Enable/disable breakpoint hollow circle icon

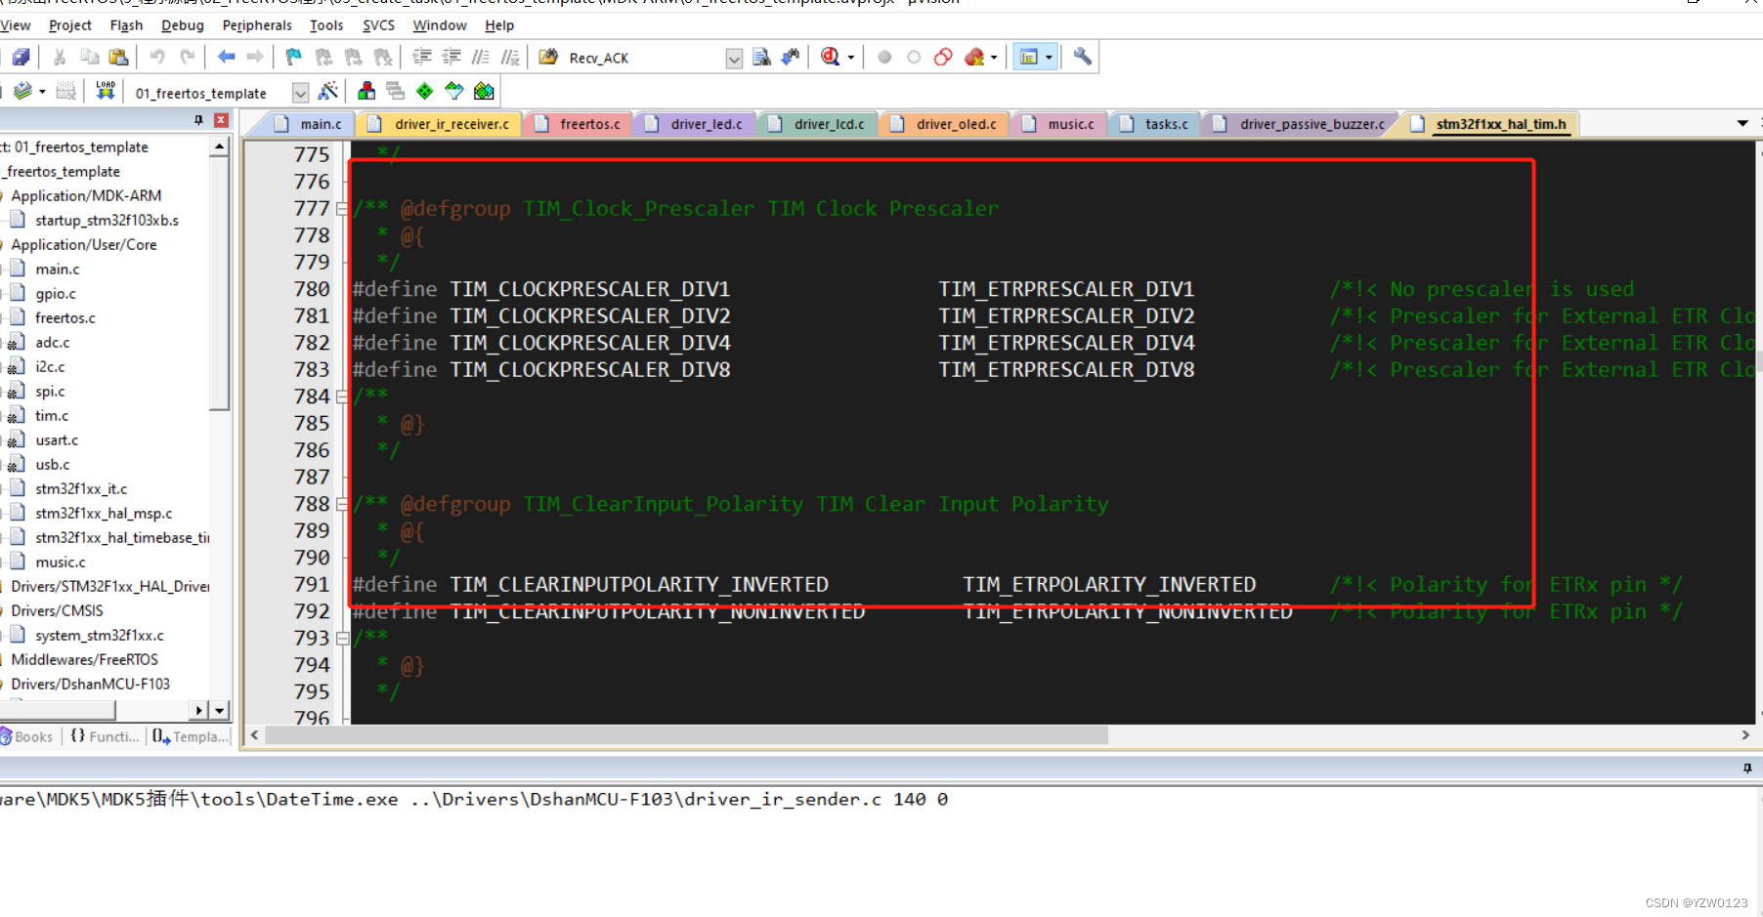[x=914, y=58]
